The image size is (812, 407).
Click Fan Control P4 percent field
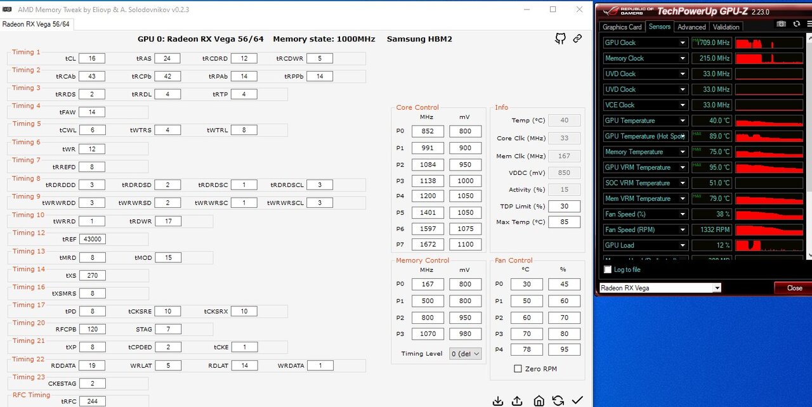pos(564,349)
